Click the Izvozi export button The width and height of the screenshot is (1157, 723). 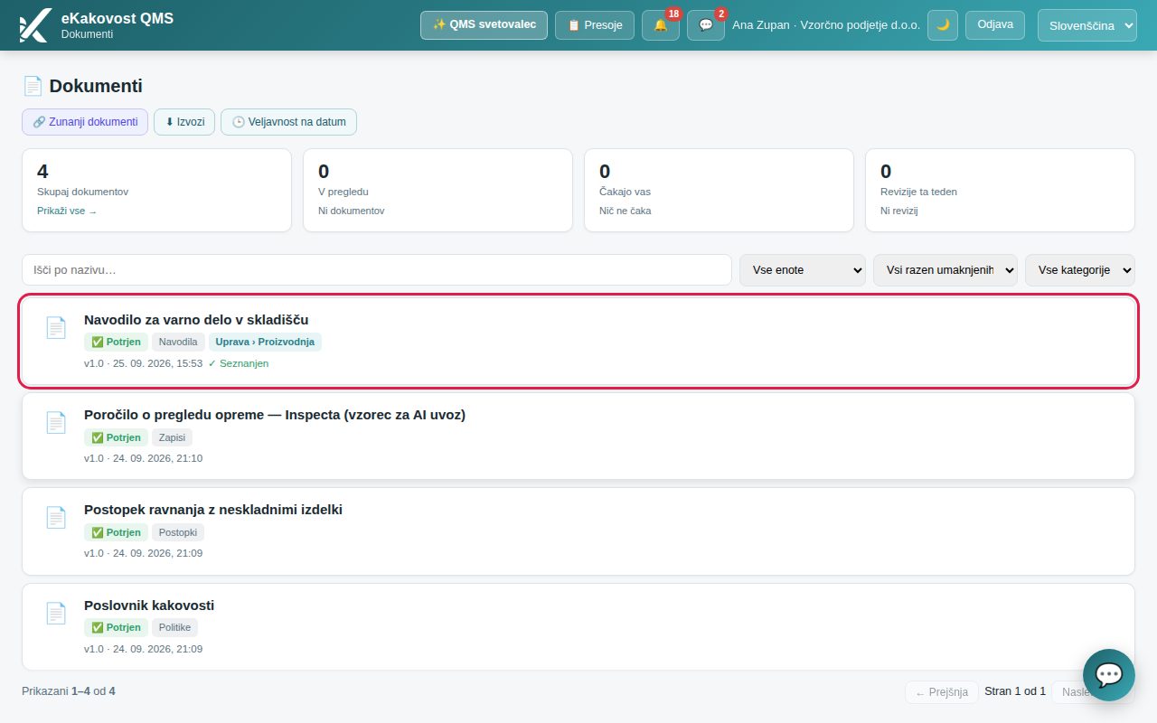click(x=184, y=122)
